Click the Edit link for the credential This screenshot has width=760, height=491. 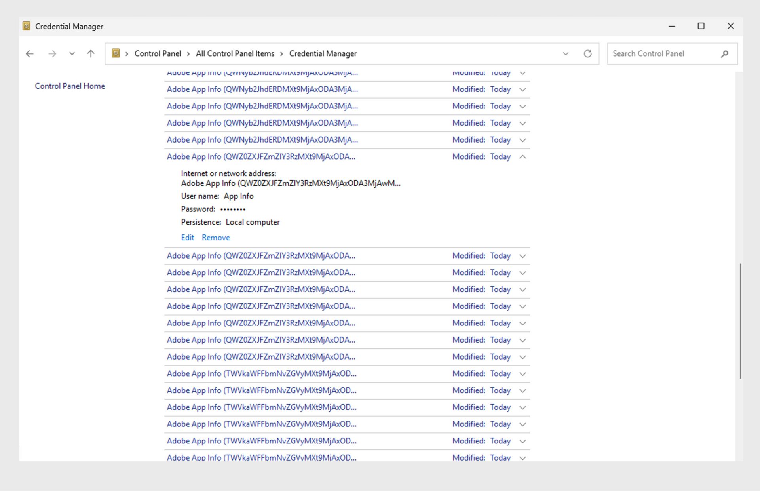coord(187,238)
